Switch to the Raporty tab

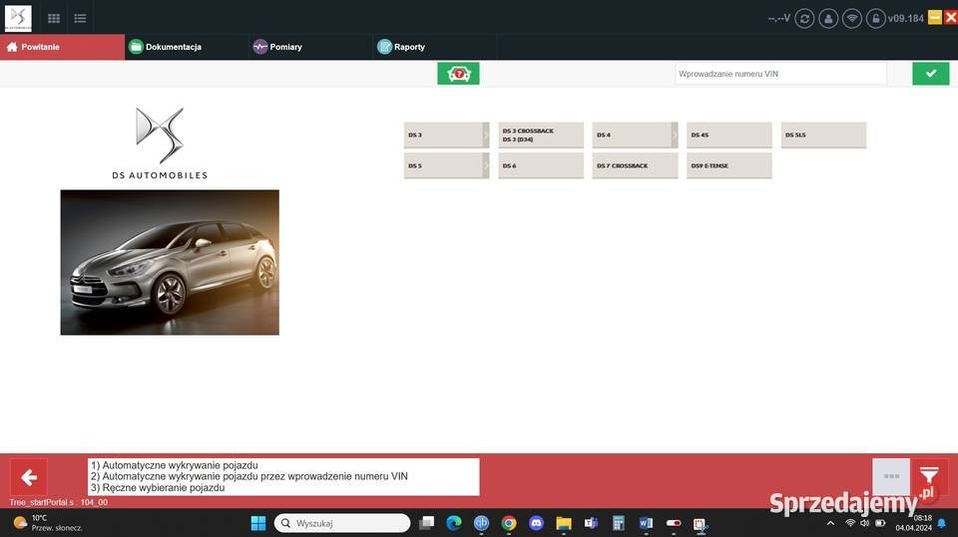pos(434,47)
